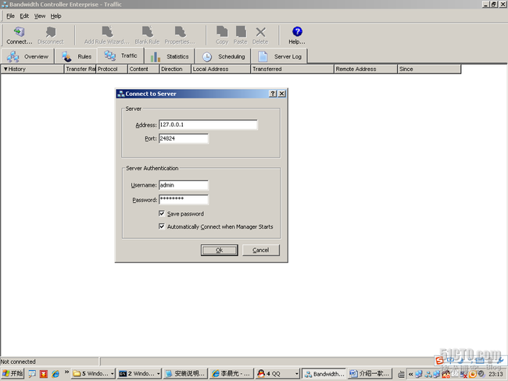Image resolution: width=508 pixels, height=381 pixels.
Task: Close the Connect to Server dialog
Action: click(282, 94)
